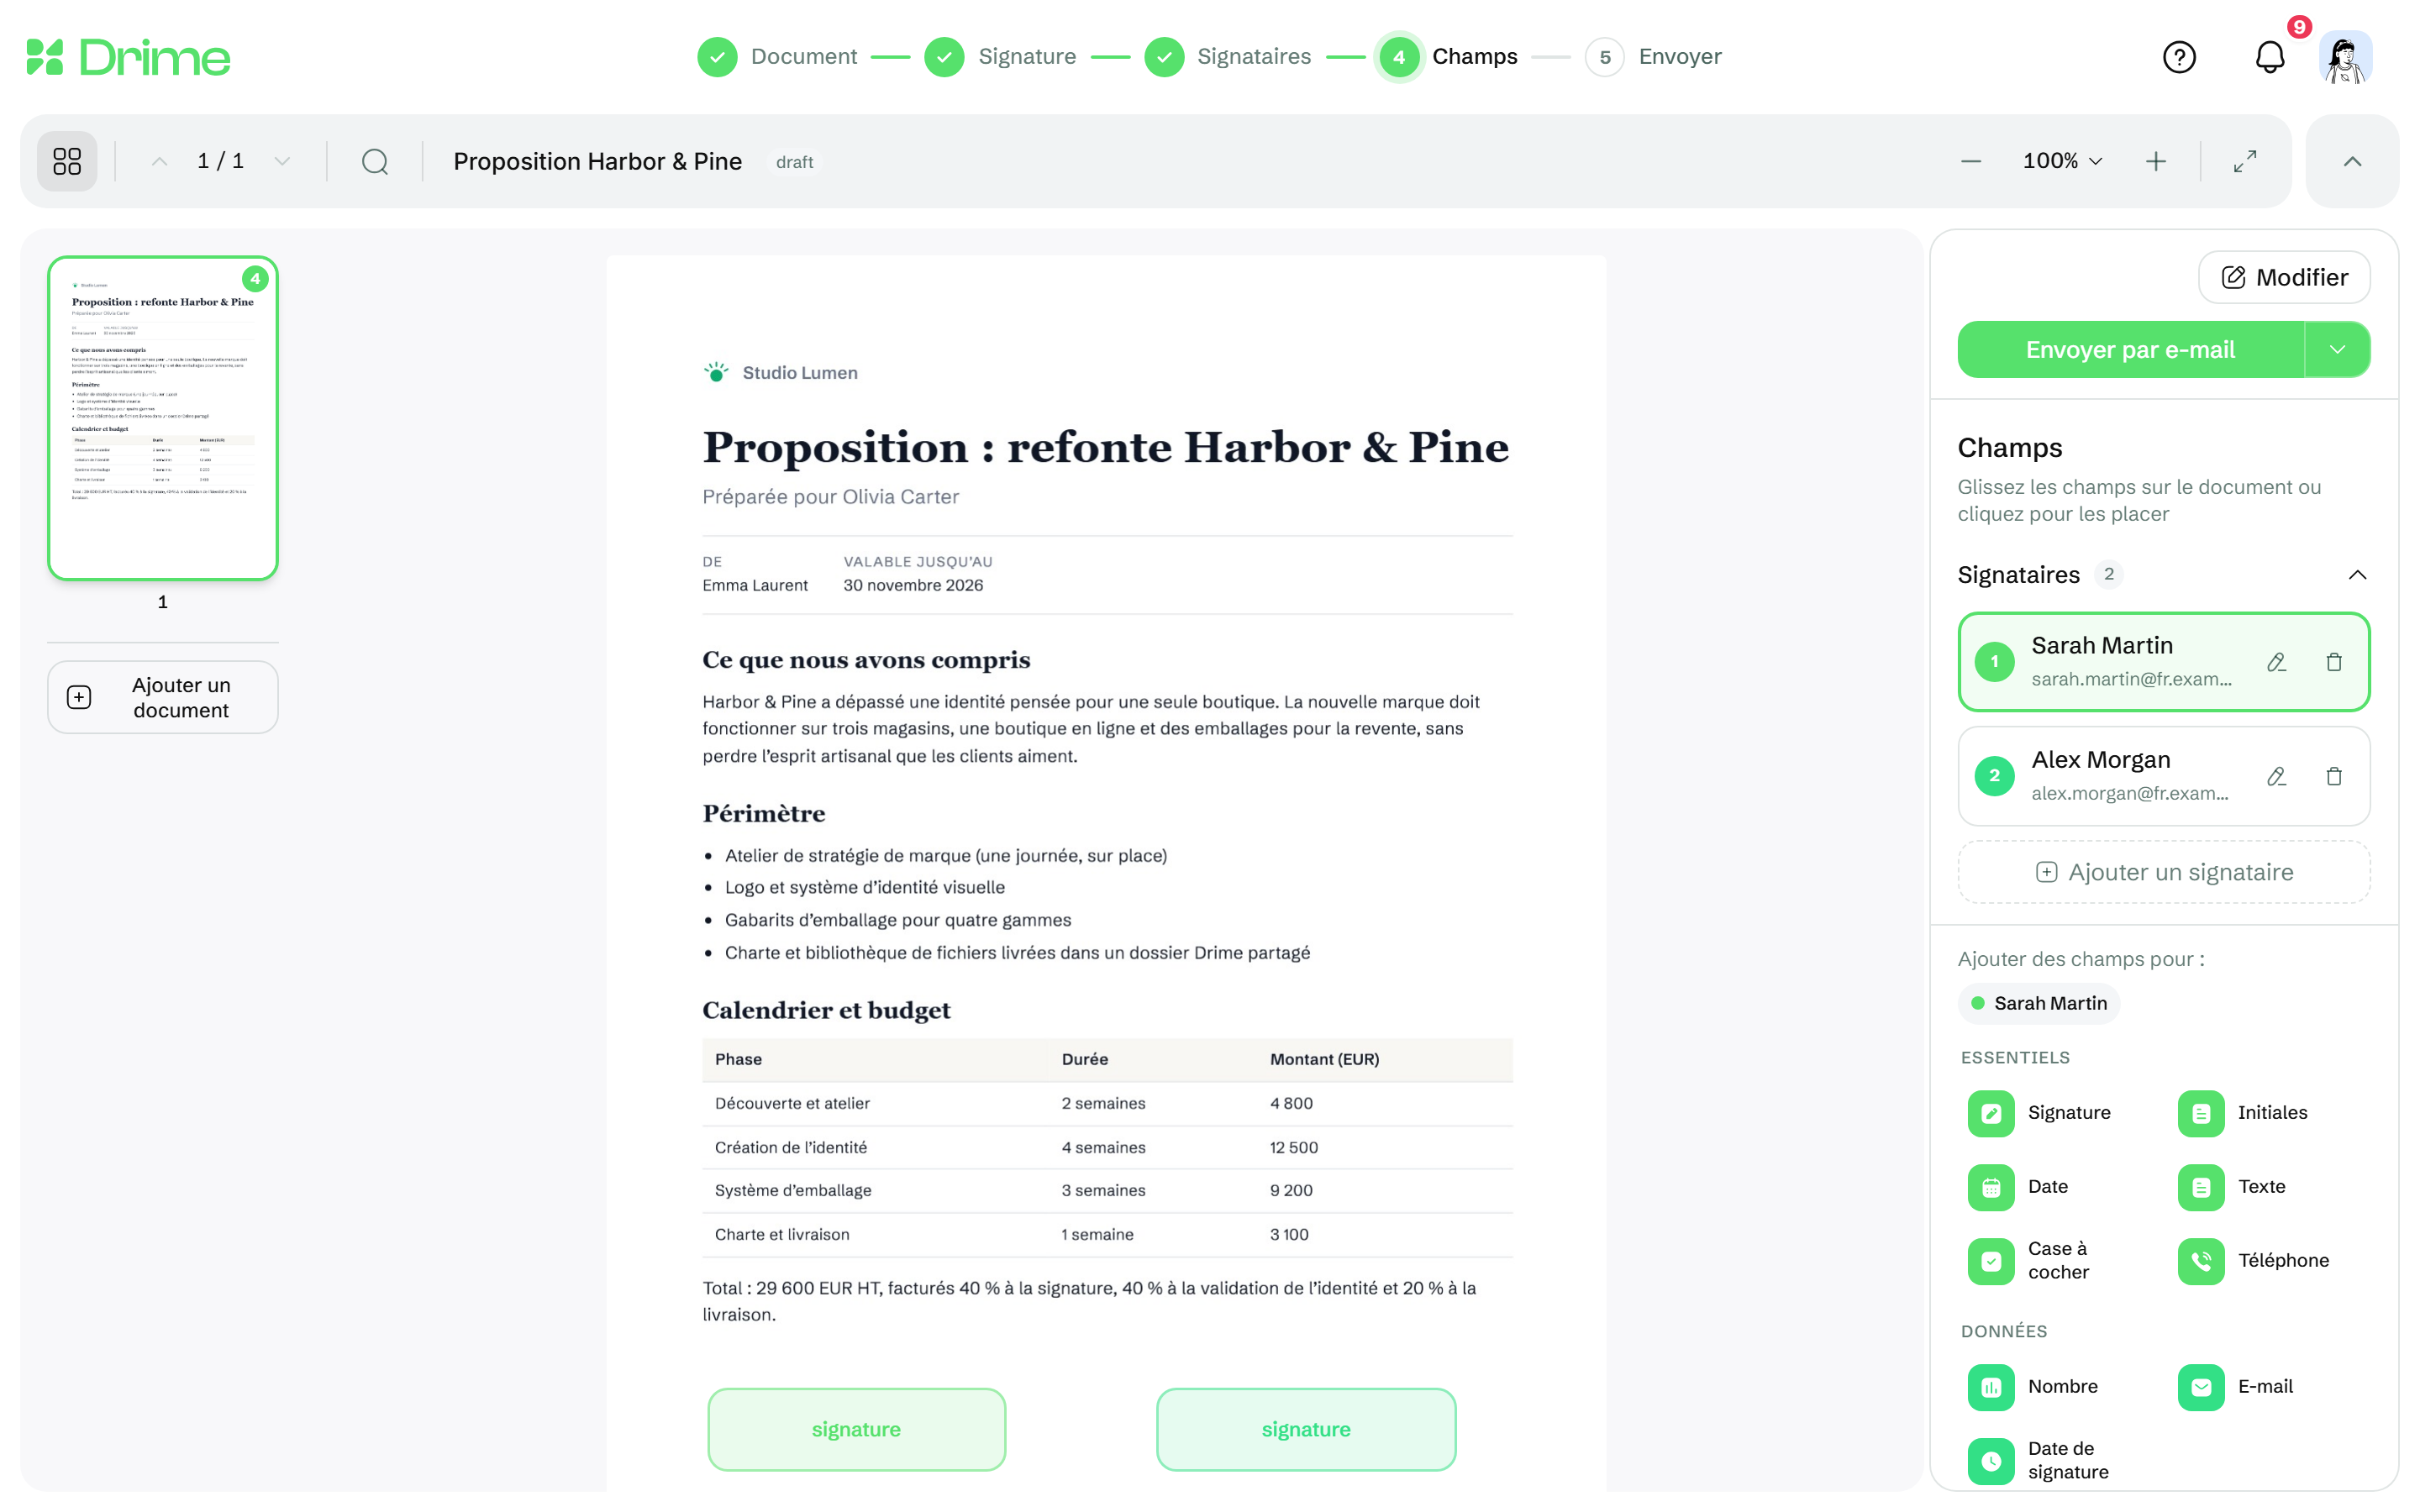Delete signer Alex Morgan
This screenshot has width=2420, height=1512.
click(2333, 776)
